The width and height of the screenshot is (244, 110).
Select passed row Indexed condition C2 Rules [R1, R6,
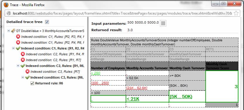tap(55, 66)
